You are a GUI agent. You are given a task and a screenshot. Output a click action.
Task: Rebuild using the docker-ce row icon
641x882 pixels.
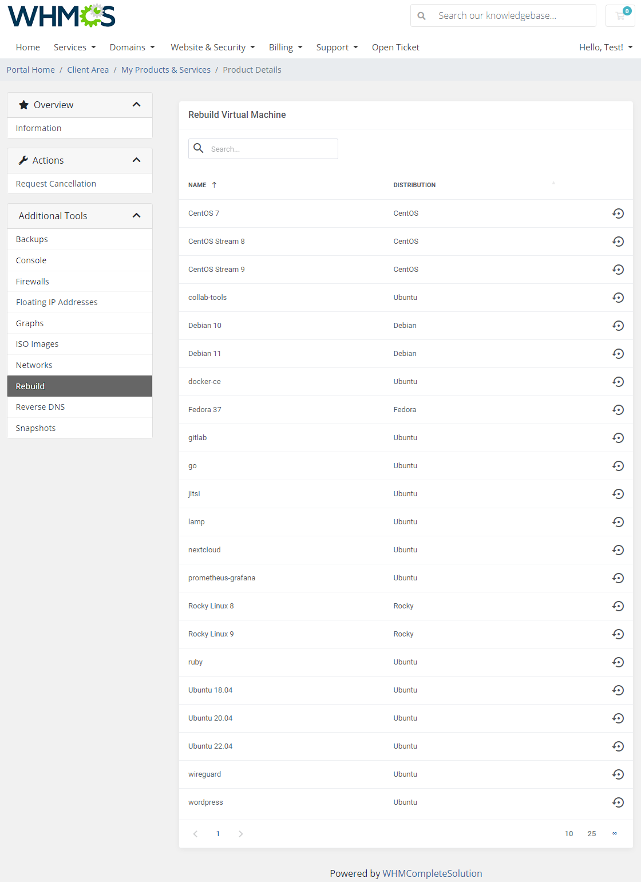coord(618,382)
